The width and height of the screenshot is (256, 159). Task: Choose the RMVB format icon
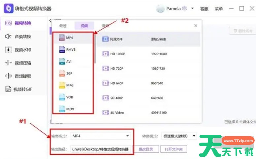(x=62, y=50)
